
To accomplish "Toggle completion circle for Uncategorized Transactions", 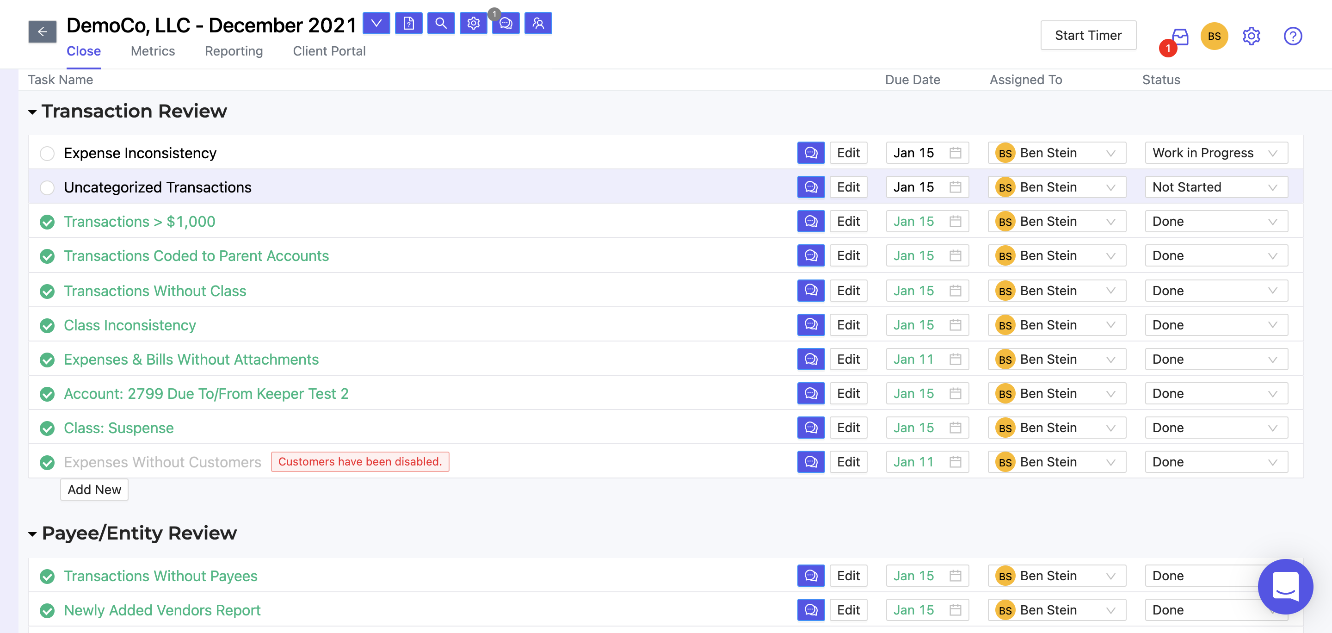I will (x=48, y=187).
